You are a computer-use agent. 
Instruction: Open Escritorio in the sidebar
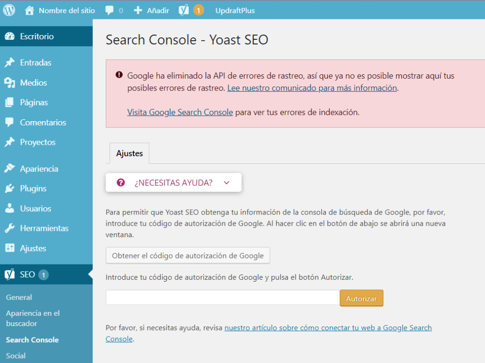tap(46, 36)
